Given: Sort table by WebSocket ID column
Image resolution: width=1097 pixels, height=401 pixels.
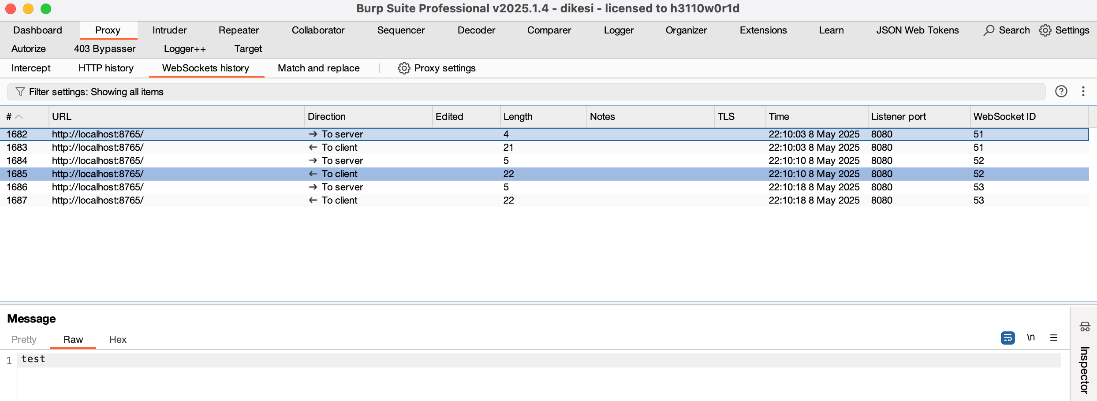Looking at the screenshot, I should tap(1029, 117).
